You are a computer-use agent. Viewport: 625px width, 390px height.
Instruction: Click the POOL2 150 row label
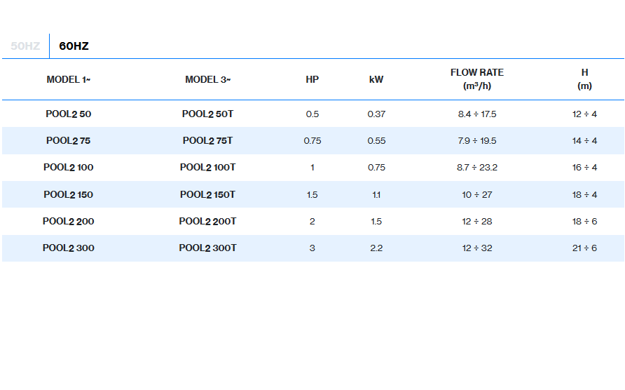68,195
